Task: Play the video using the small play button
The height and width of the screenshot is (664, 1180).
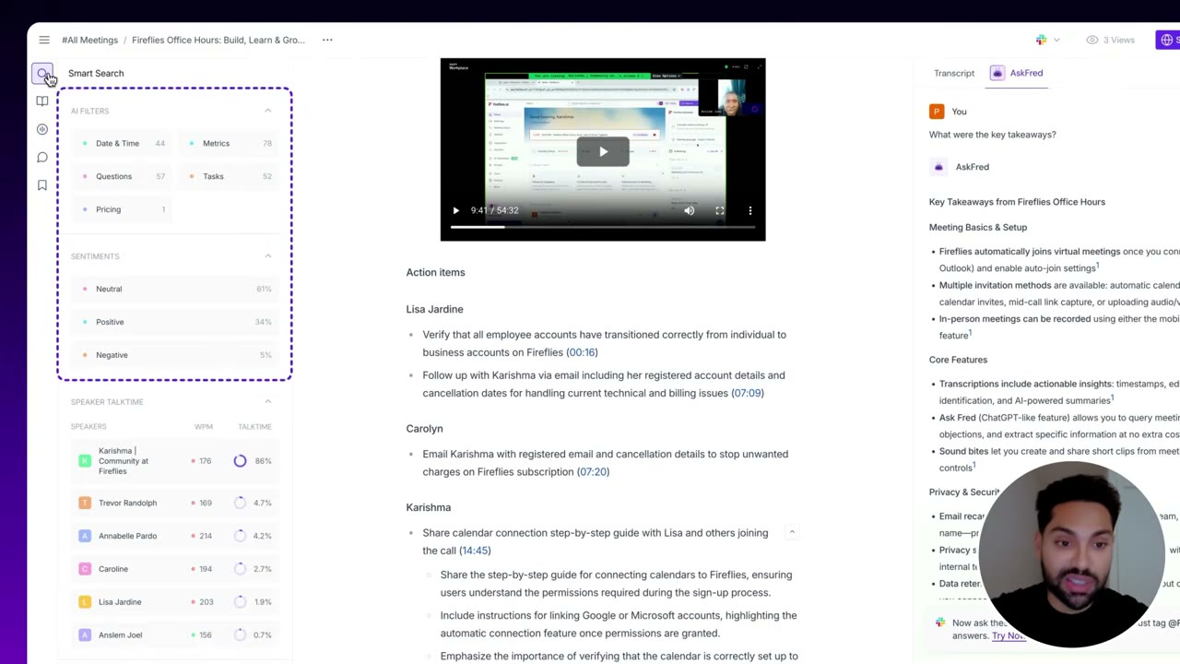Action: 455,210
